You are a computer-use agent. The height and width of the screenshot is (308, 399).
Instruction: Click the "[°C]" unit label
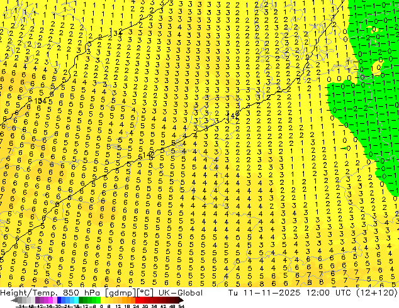tap(145, 293)
